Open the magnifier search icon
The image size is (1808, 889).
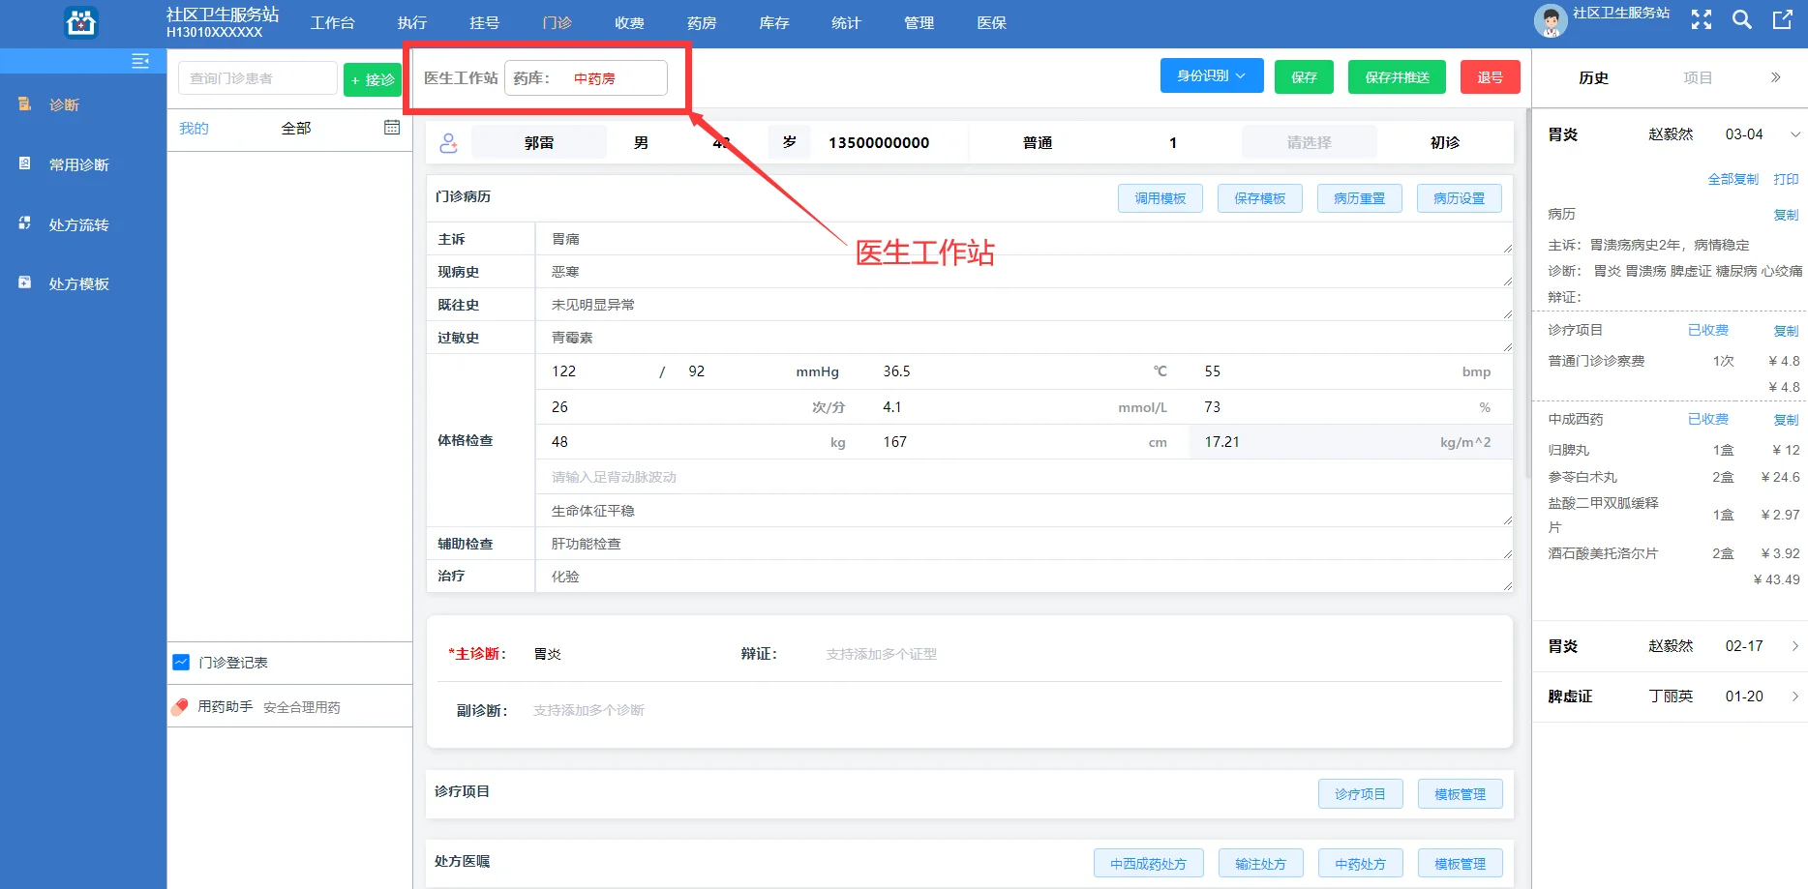(1741, 19)
